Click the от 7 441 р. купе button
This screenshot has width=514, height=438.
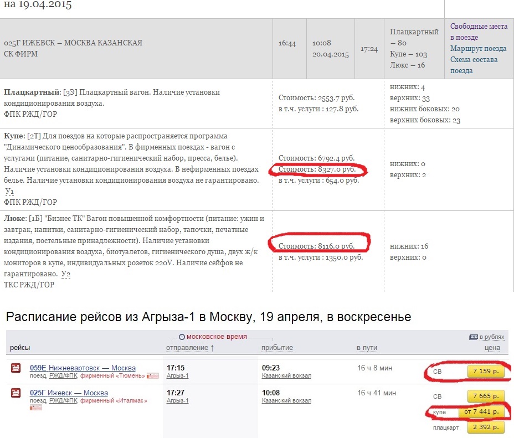coord(481,412)
